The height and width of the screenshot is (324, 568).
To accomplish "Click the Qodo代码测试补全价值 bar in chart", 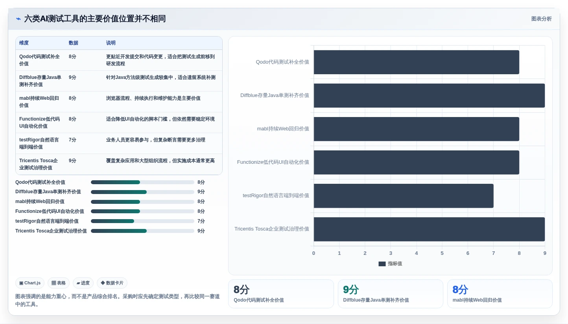I will (x=416, y=62).
